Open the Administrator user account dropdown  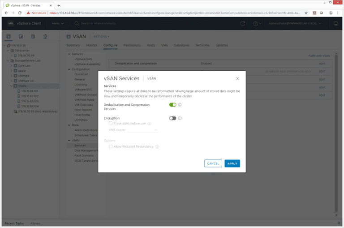[x=295, y=23]
